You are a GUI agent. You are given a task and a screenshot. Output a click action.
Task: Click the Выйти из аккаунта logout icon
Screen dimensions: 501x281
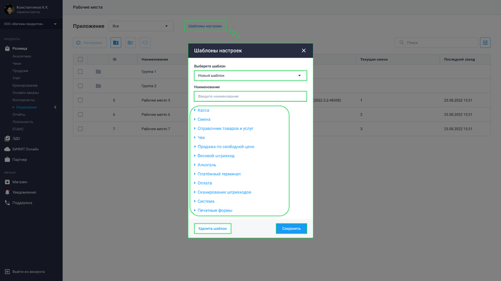pyautogui.click(x=8, y=272)
